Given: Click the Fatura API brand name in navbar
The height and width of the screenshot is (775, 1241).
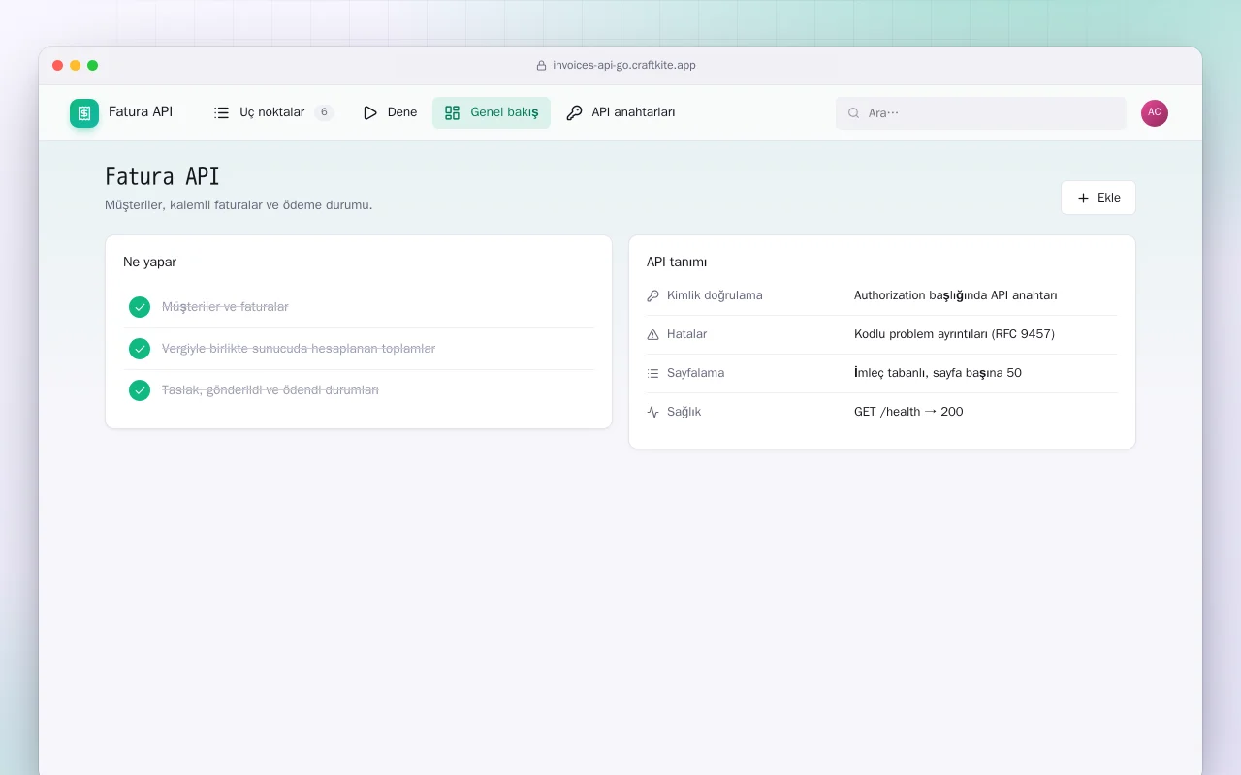Looking at the screenshot, I should click(x=141, y=112).
